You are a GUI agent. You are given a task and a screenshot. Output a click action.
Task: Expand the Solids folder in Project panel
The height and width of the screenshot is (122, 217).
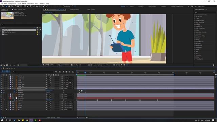pos(1,34)
